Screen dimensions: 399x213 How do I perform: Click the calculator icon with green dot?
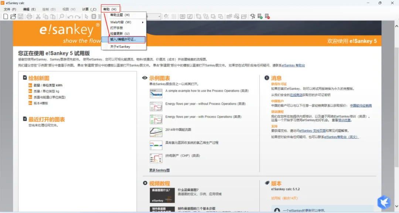click(260, 17)
